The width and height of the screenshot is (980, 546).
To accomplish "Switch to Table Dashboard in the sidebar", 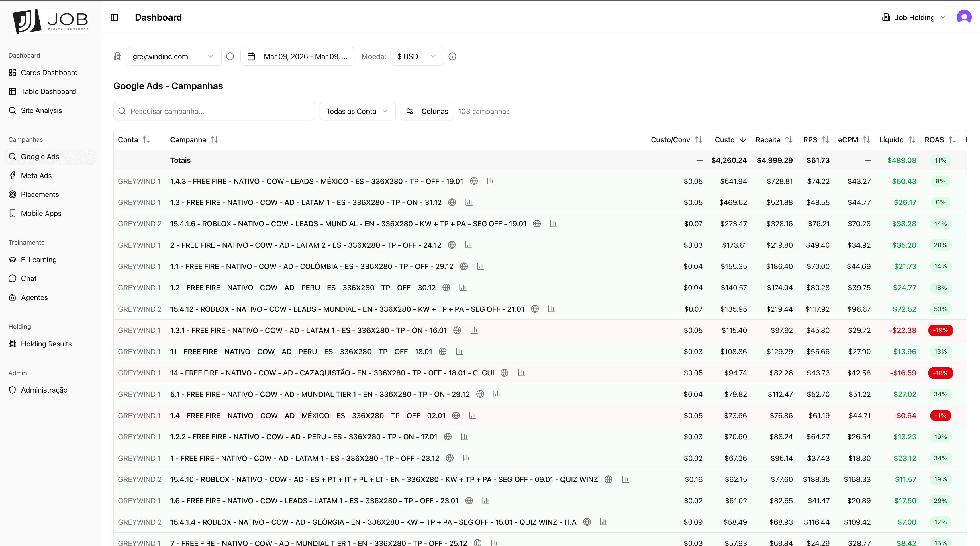I will pyautogui.click(x=48, y=91).
